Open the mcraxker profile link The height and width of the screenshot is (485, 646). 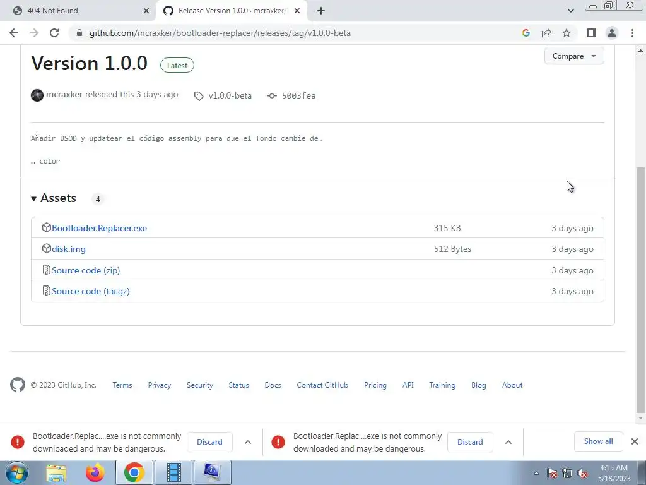point(64,95)
